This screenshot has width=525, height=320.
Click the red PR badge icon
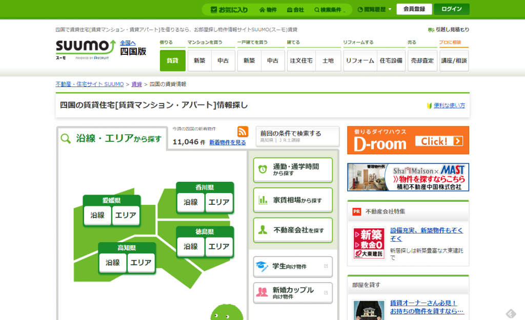[x=357, y=211]
